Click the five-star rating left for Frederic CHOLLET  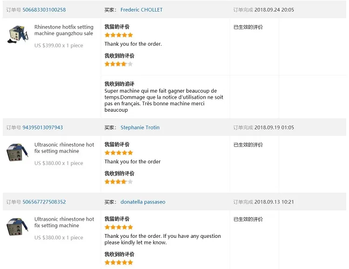119,35
